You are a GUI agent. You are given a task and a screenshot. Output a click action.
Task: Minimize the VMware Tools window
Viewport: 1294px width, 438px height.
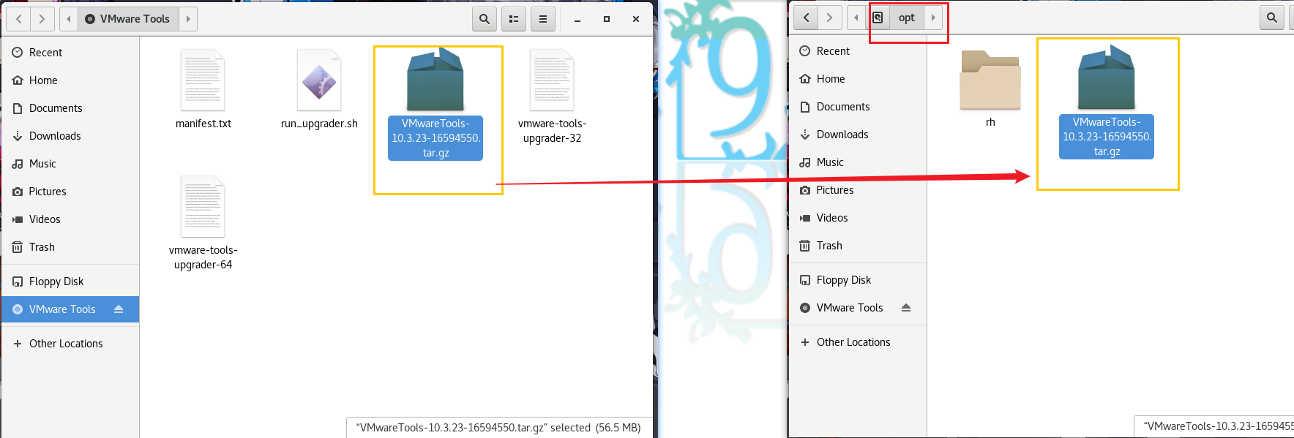pyautogui.click(x=577, y=19)
